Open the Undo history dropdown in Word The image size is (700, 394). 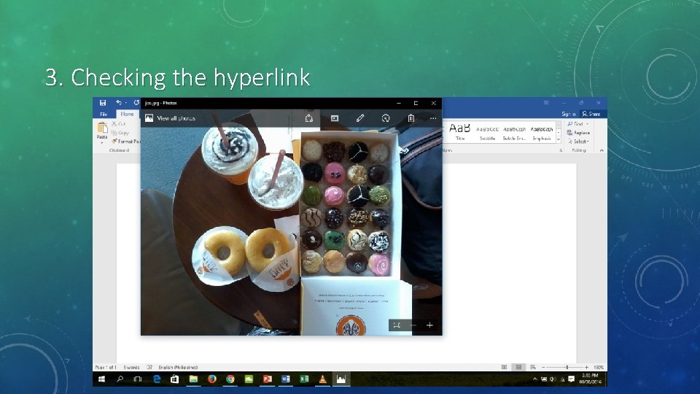coord(126,103)
